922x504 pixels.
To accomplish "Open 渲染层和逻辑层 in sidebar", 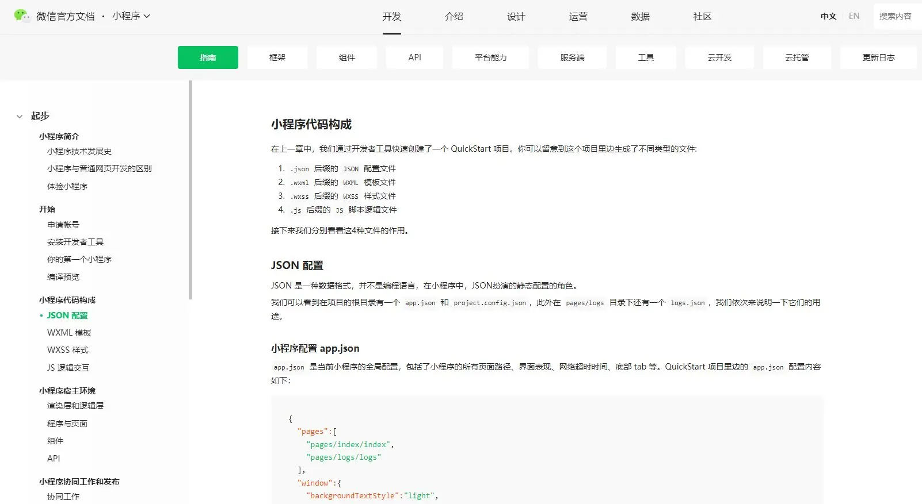I will pos(75,406).
